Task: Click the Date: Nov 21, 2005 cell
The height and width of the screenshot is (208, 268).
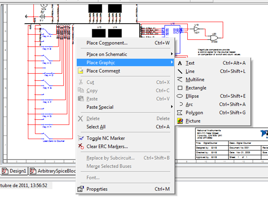Action: click(x=245, y=153)
